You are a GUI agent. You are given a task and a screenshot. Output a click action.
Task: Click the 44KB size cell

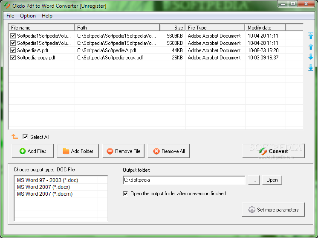point(177,50)
